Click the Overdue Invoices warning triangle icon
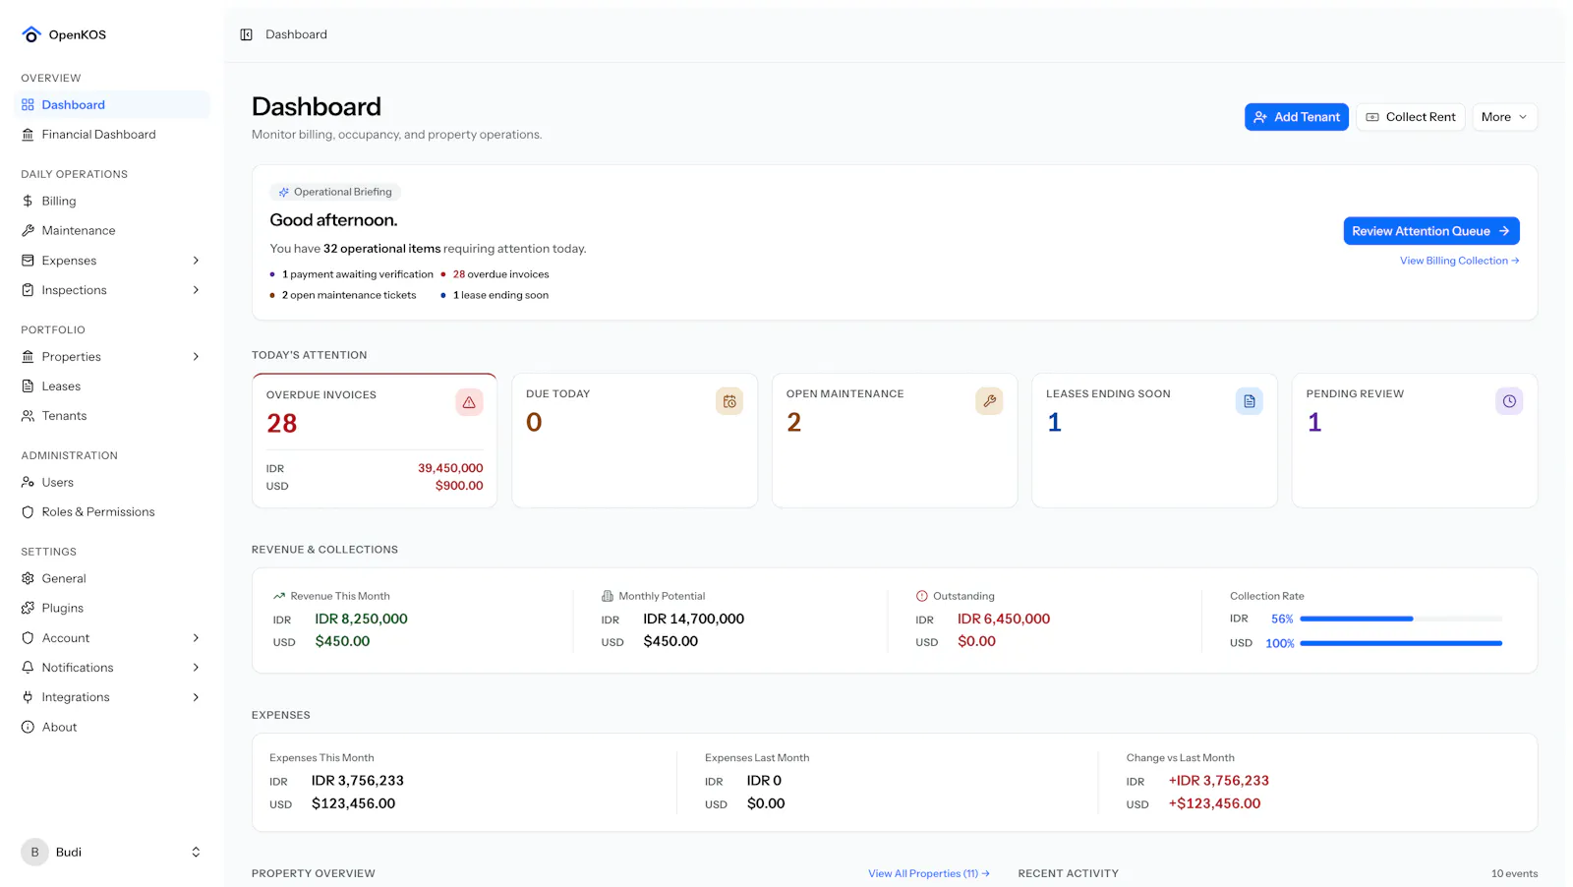Screen dimensions: 1573x887 coord(469,402)
